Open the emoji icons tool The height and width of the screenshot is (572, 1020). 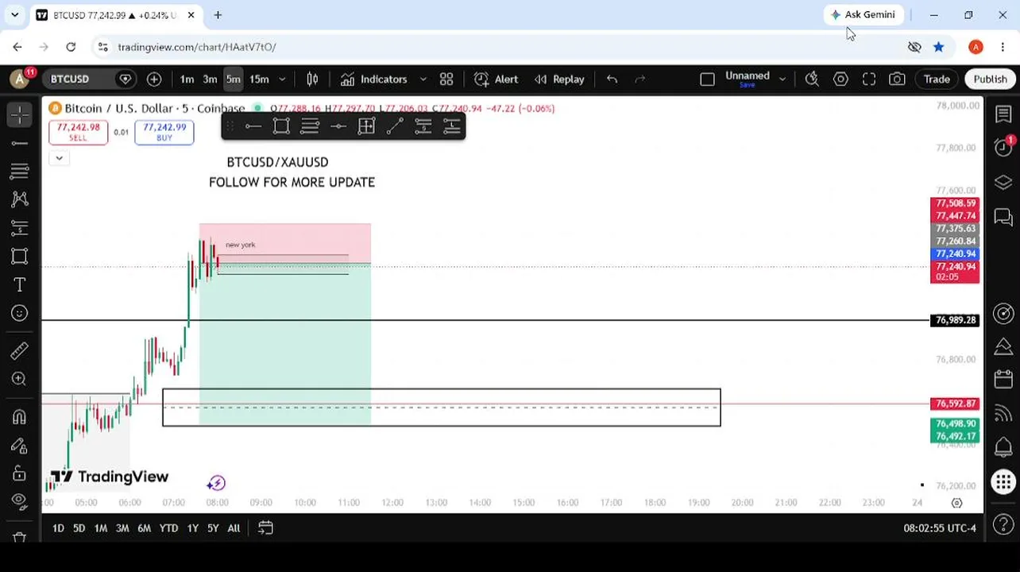click(x=20, y=313)
